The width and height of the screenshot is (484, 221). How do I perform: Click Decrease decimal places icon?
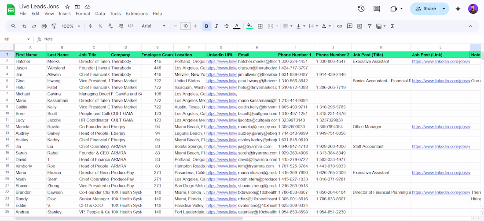pos(110,26)
